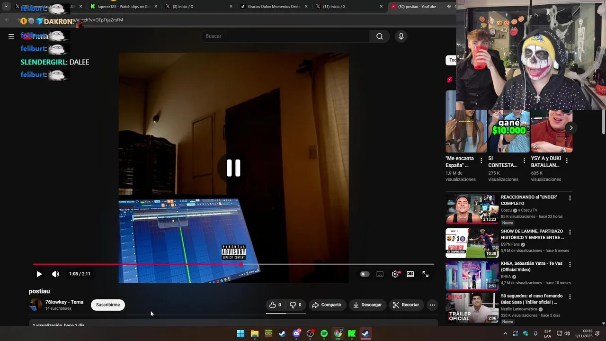Open OBS Studio taskbar icon
This screenshot has height=341, width=606.
[310, 333]
